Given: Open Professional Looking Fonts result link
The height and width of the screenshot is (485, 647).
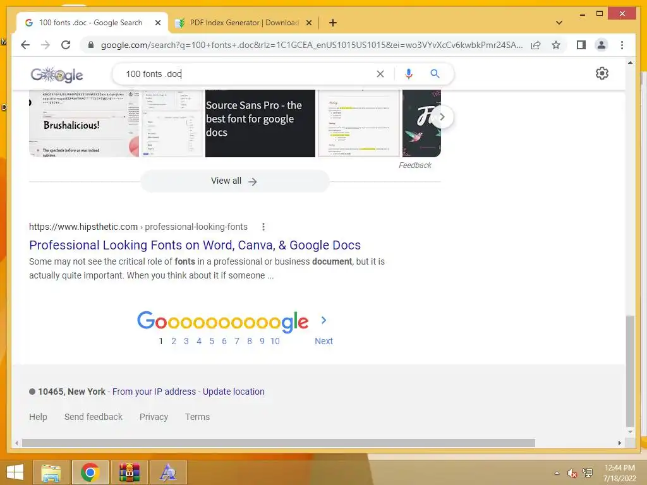Looking at the screenshot, I should coord(195,245).
